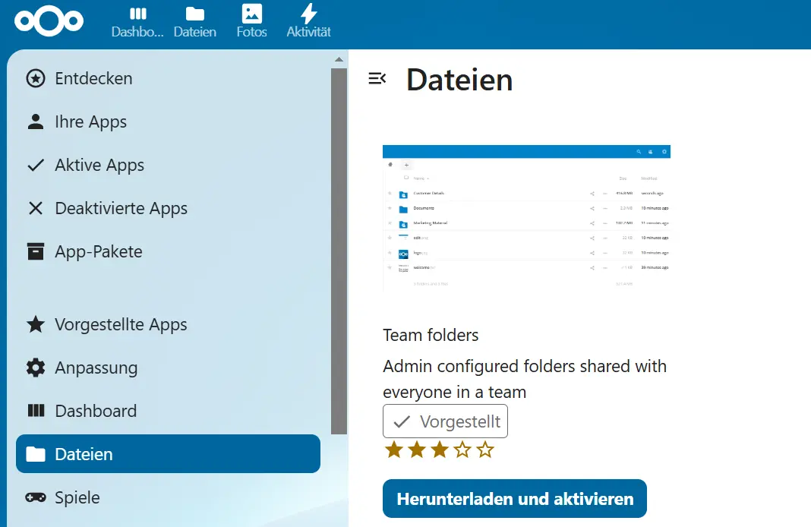Open Dateien in the top navigation bar
The image size is (811, 527).
(195, 23)
